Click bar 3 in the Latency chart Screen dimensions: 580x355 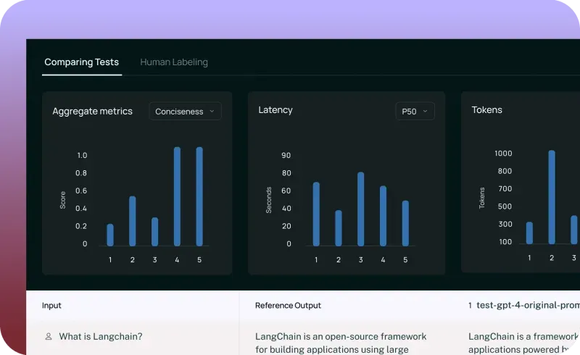360,209
